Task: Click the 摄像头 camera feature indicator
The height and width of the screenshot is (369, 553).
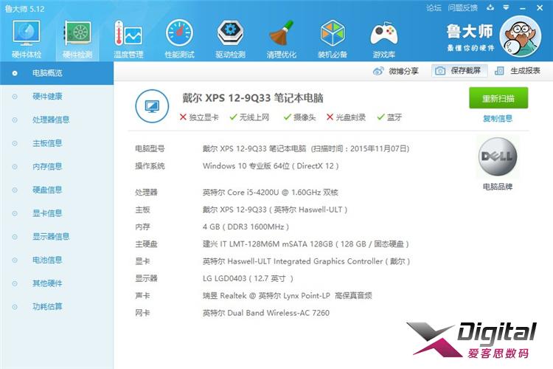Action: point(299,117)
